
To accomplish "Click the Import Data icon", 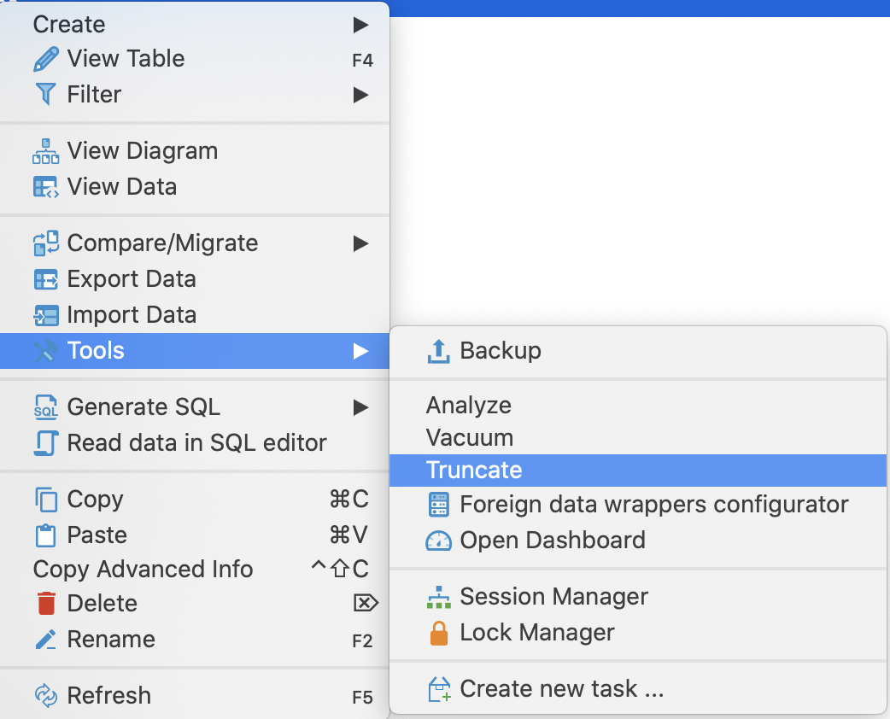I will (45, 314).
